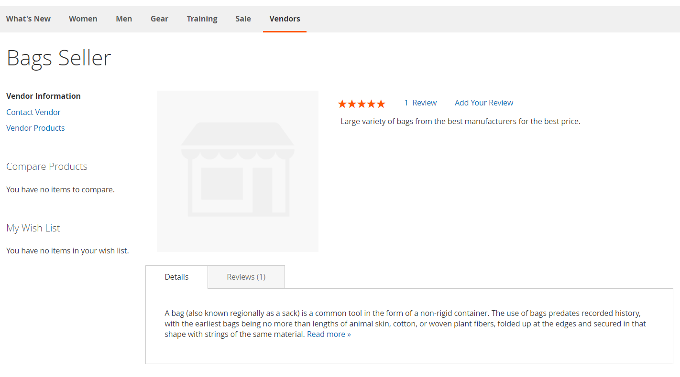This screenshot has width=680, height=377.
Task: Click Add Your Review
Action: [x=483, y=103]
